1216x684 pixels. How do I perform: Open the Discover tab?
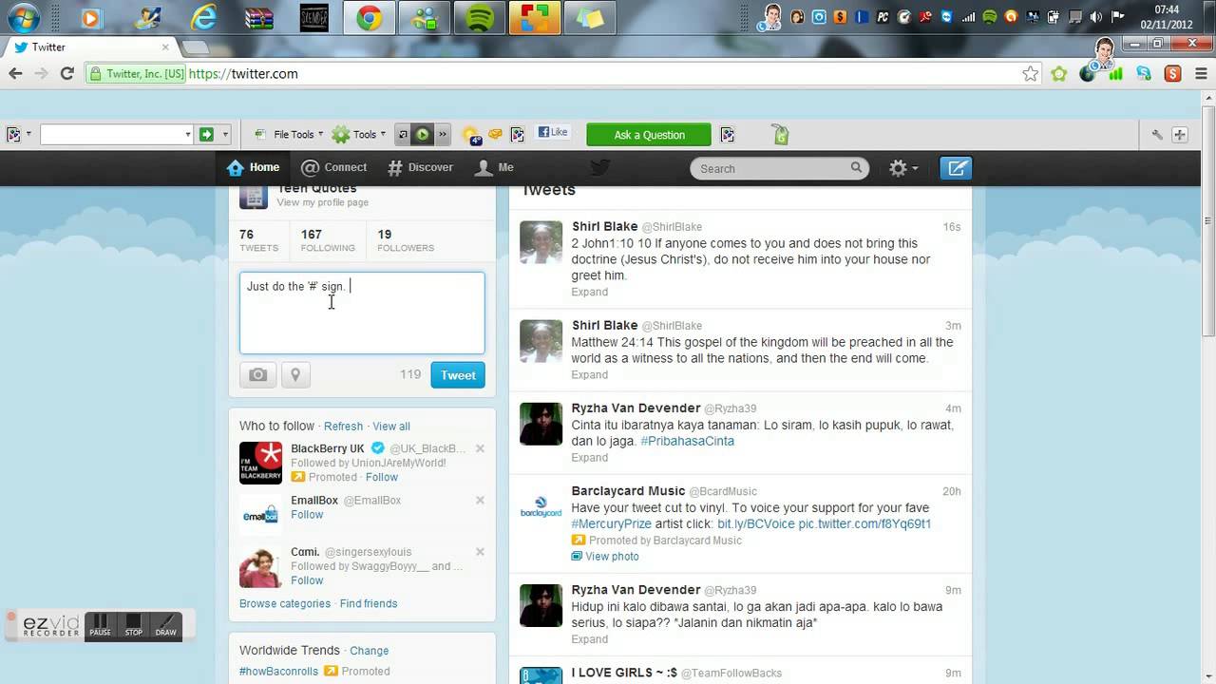(420, 167)
